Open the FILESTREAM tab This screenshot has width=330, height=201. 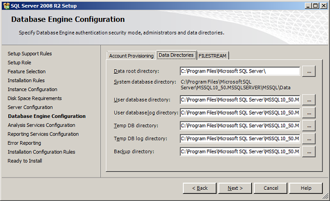point(212,56)
